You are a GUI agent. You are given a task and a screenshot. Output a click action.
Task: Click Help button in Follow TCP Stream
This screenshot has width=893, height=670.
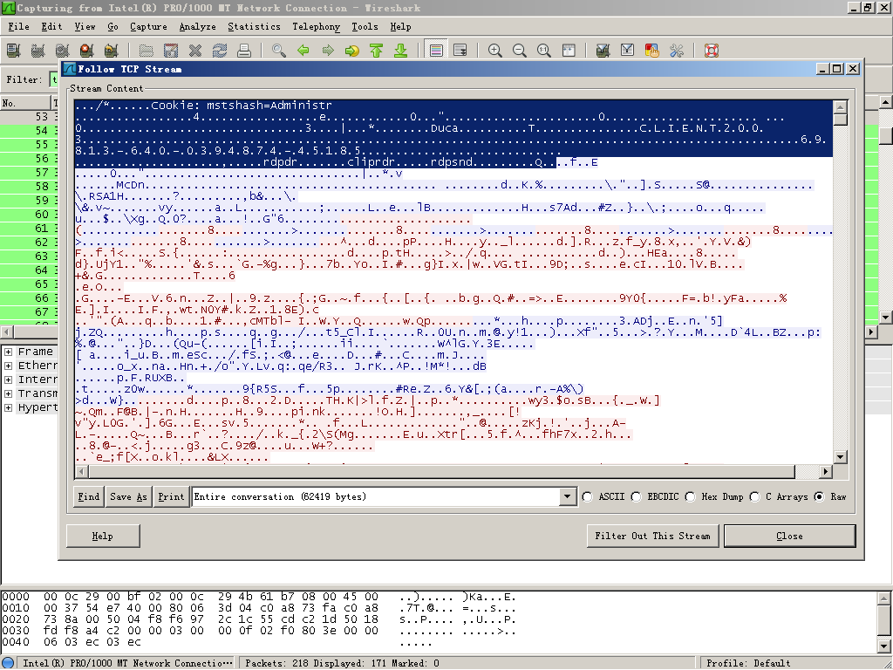click(103, 537)
